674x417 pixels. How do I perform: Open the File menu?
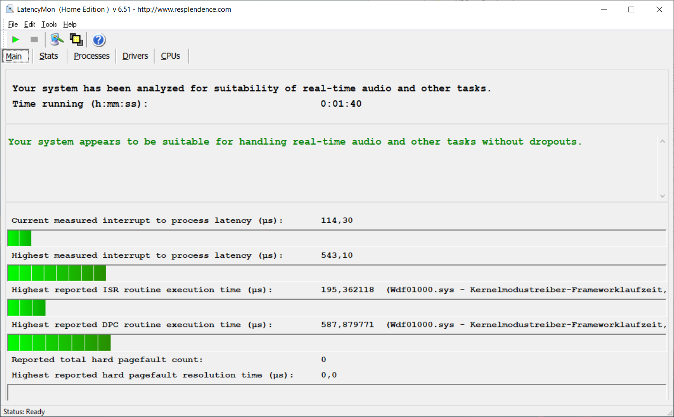pyautogui.click(x=13, y=25)
